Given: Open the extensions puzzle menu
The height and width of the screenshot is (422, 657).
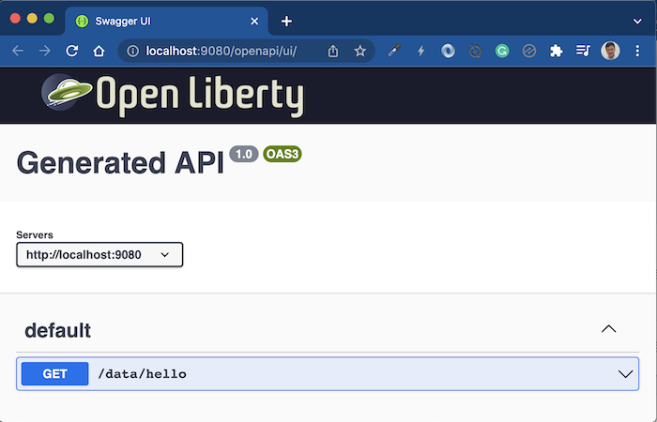Looking at the screenshot, I should [x=556, y=51].
